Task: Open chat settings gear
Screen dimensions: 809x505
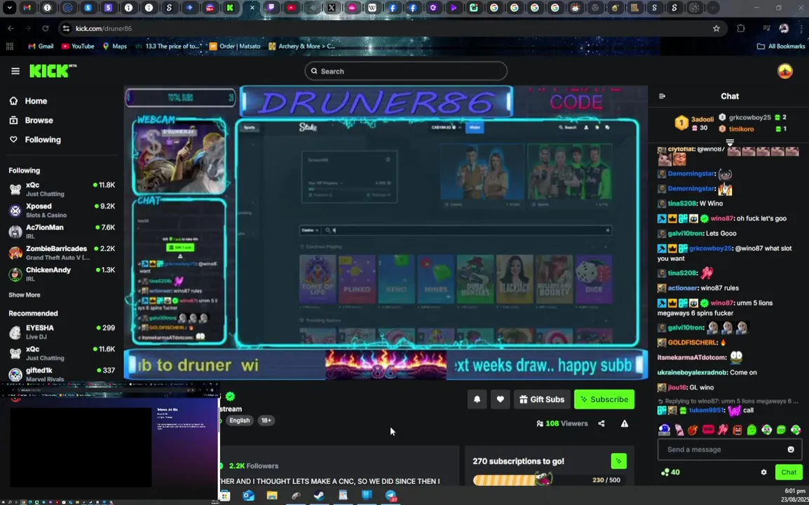Action: 763,472
